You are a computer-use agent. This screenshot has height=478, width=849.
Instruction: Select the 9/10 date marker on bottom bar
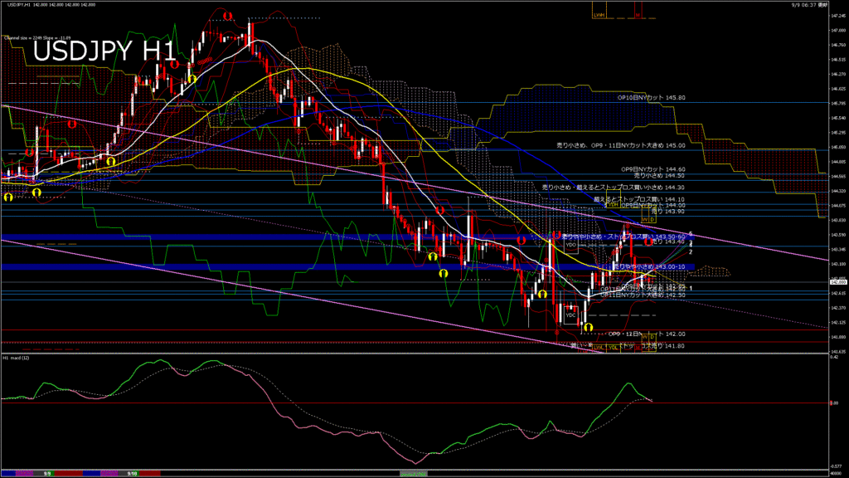coord(131,473)
